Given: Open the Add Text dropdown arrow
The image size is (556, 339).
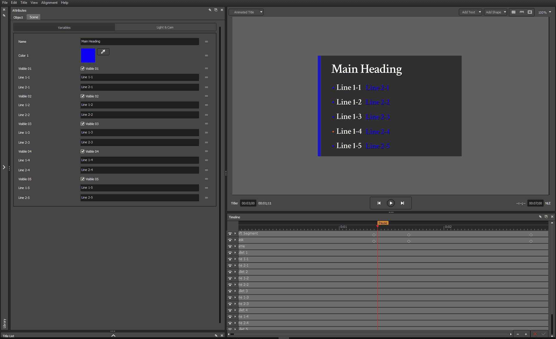Looking at the screenshot, I should coord(480,12).
